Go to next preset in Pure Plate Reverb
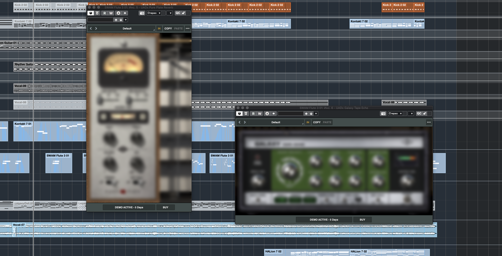The image size is (502, 256). click(x=96, y=28)
